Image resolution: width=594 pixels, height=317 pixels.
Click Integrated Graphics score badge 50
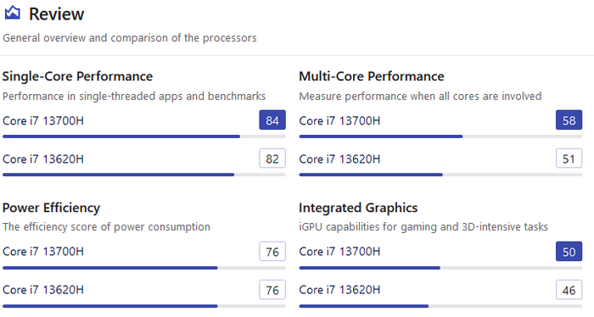(x=569, y=252)
